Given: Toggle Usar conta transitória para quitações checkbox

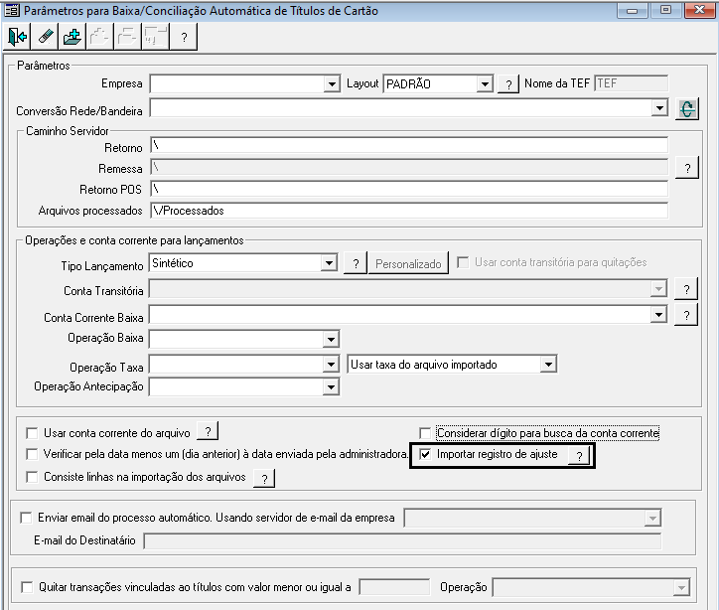Looking at the screenshot, I should [463, 262].
